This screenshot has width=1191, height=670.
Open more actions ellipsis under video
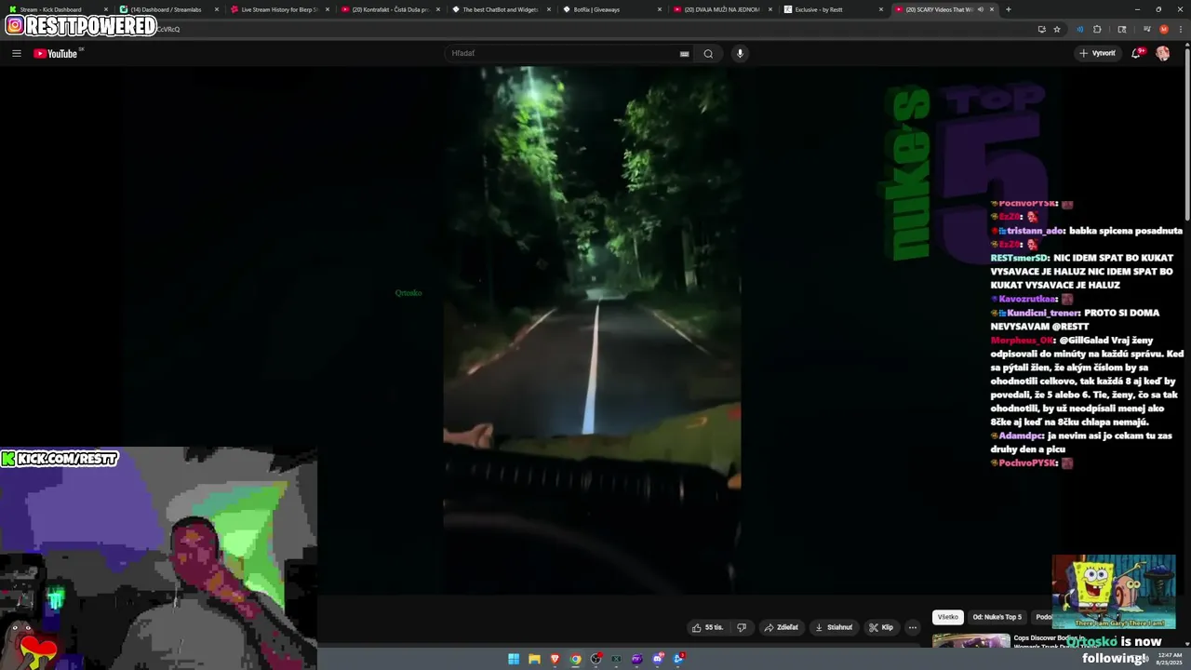click(x=912, y=627)
